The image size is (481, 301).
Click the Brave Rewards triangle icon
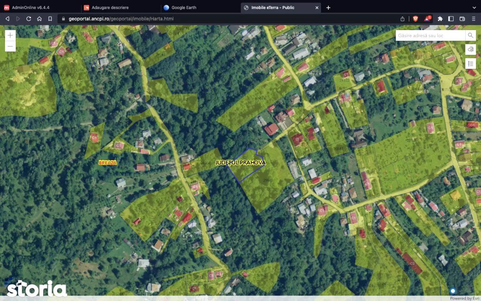[428, 18]
